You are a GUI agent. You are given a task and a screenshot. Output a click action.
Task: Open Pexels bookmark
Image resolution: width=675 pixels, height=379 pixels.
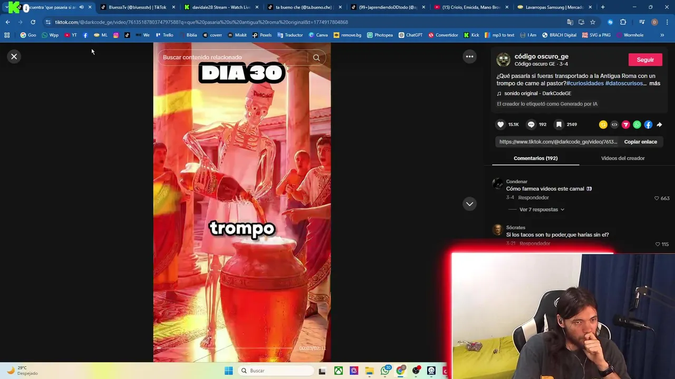coord(262,35)
